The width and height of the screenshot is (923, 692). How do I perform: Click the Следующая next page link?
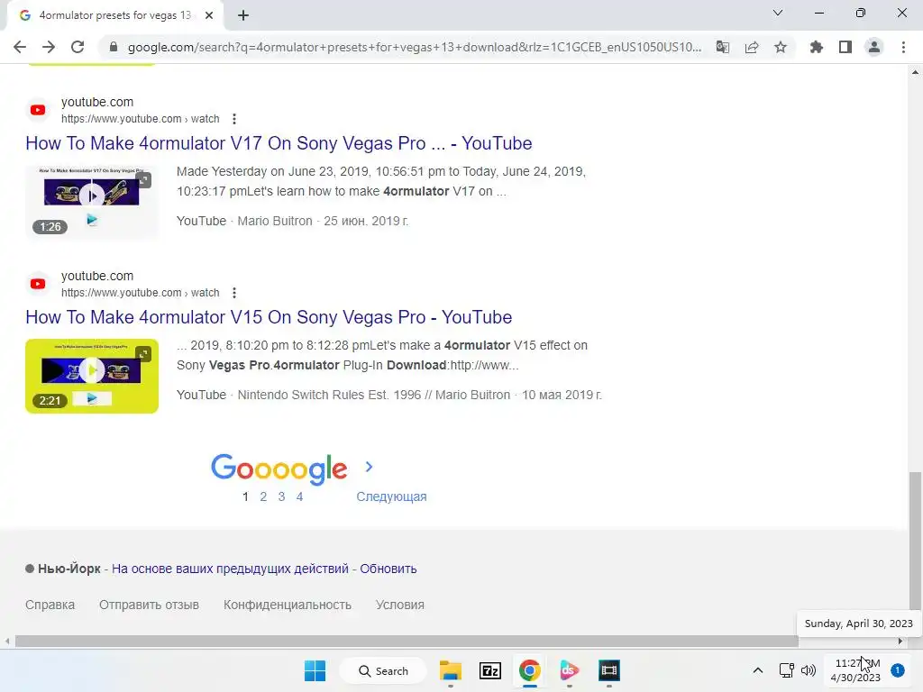click(x=391, y=496)
